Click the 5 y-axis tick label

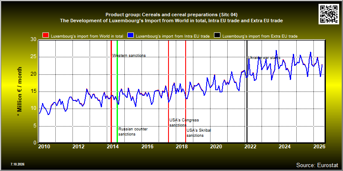point(35,126)
